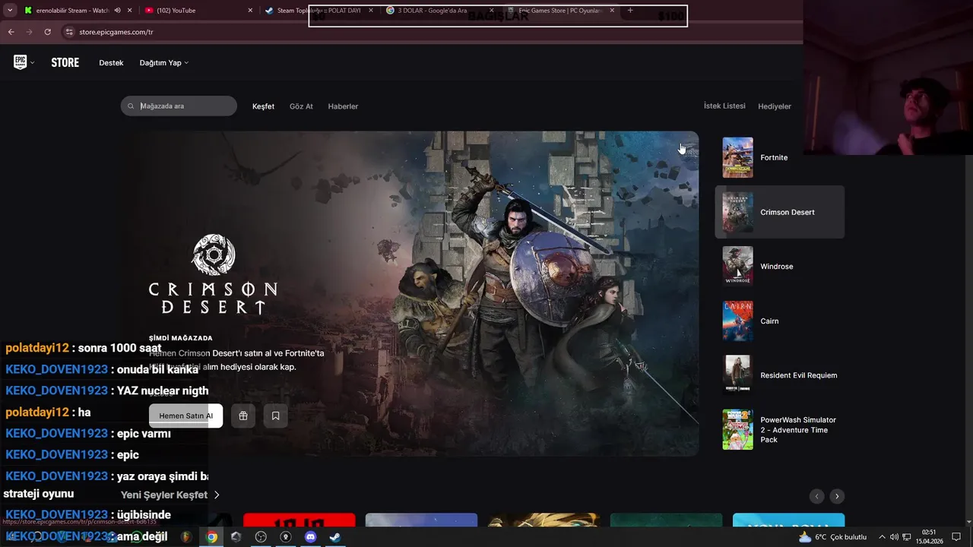
Task: Select Fortnite in the featured list
Action: pos(779,157)
